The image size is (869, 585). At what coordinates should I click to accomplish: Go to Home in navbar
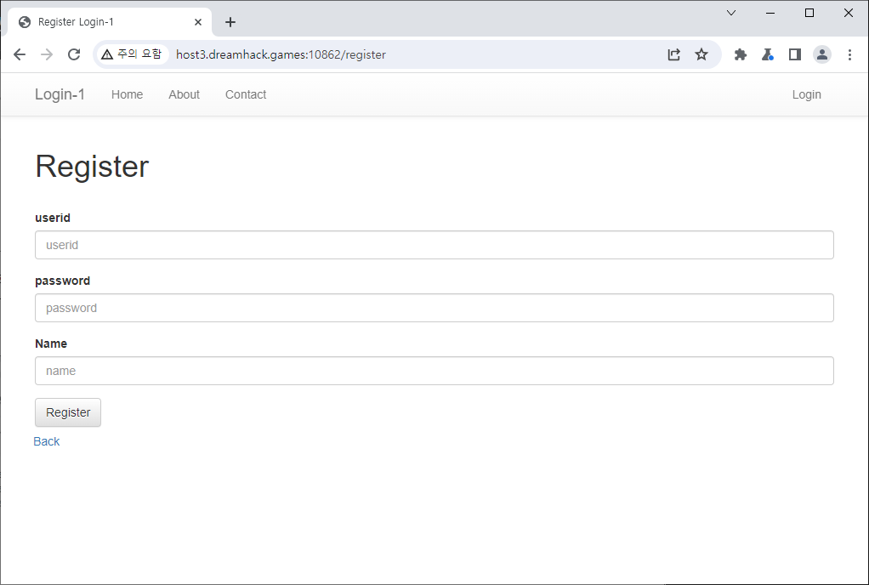click(127, 94)
